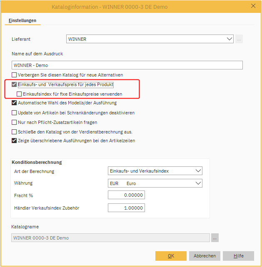Enable Nur nach Pflicht-Zusatzartikeln fragen
262x267 pixels.
(x=15, y=122)
